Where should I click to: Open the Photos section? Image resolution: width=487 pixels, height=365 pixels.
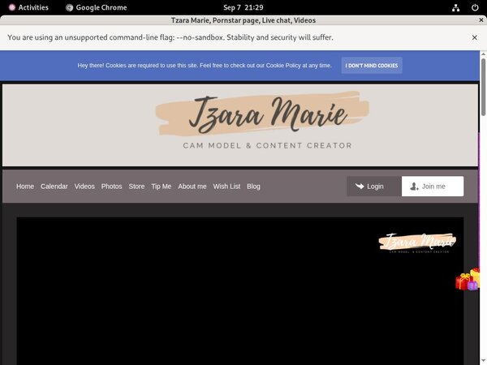111,187
